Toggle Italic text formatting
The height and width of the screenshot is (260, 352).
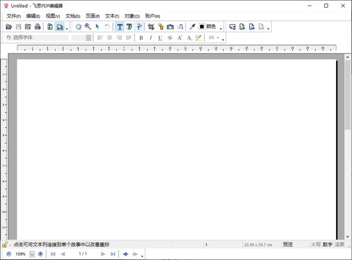click(x=151, y=38)
